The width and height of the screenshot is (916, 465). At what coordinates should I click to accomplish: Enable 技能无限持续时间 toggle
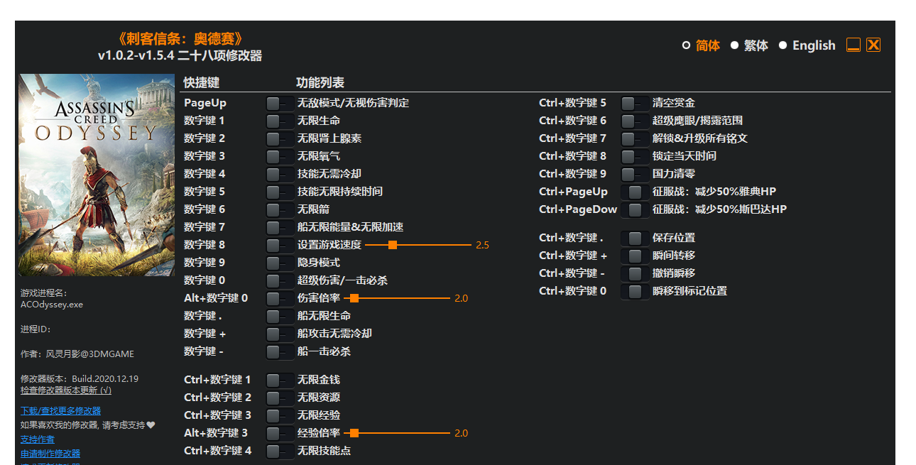click(x=280, y=192)
